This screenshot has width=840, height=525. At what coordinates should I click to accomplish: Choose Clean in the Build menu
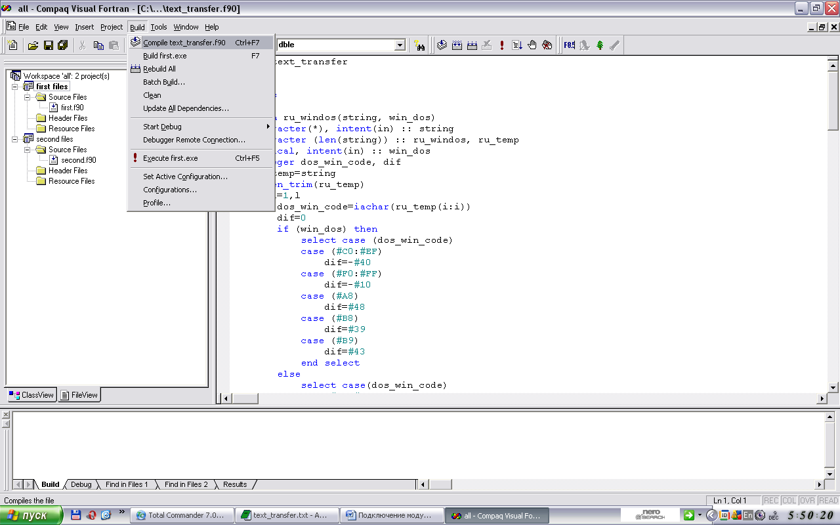click(x=201, y=95)
